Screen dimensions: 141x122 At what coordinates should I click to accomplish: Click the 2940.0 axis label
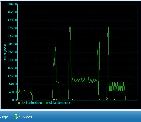pyautogui.click(x=12, y=44)
